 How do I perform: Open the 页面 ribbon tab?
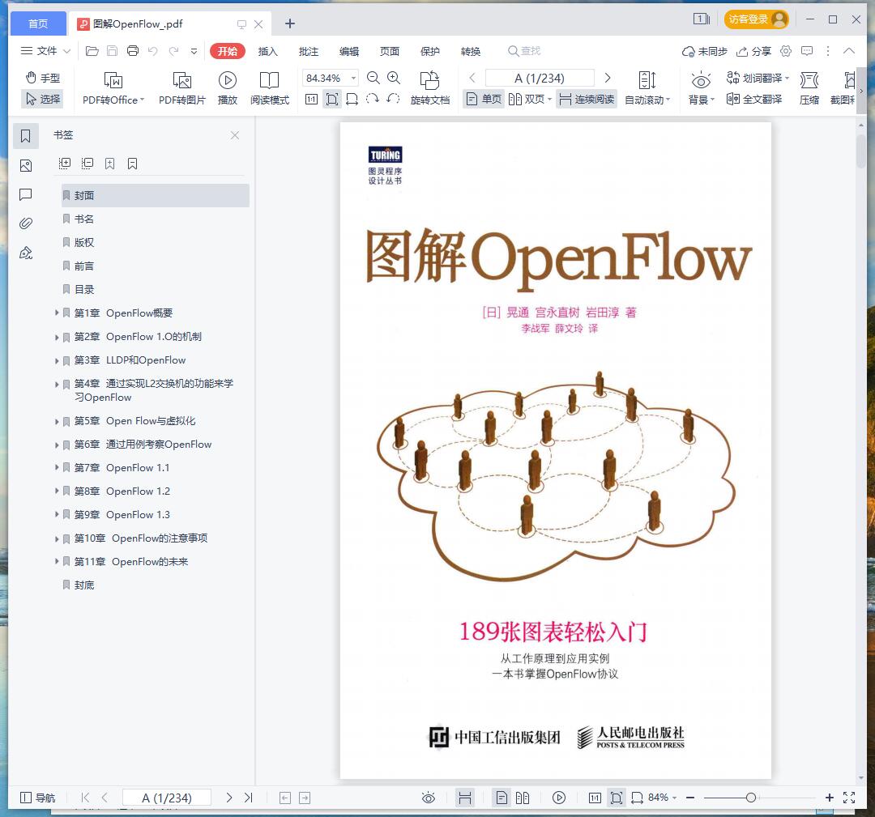390,51
